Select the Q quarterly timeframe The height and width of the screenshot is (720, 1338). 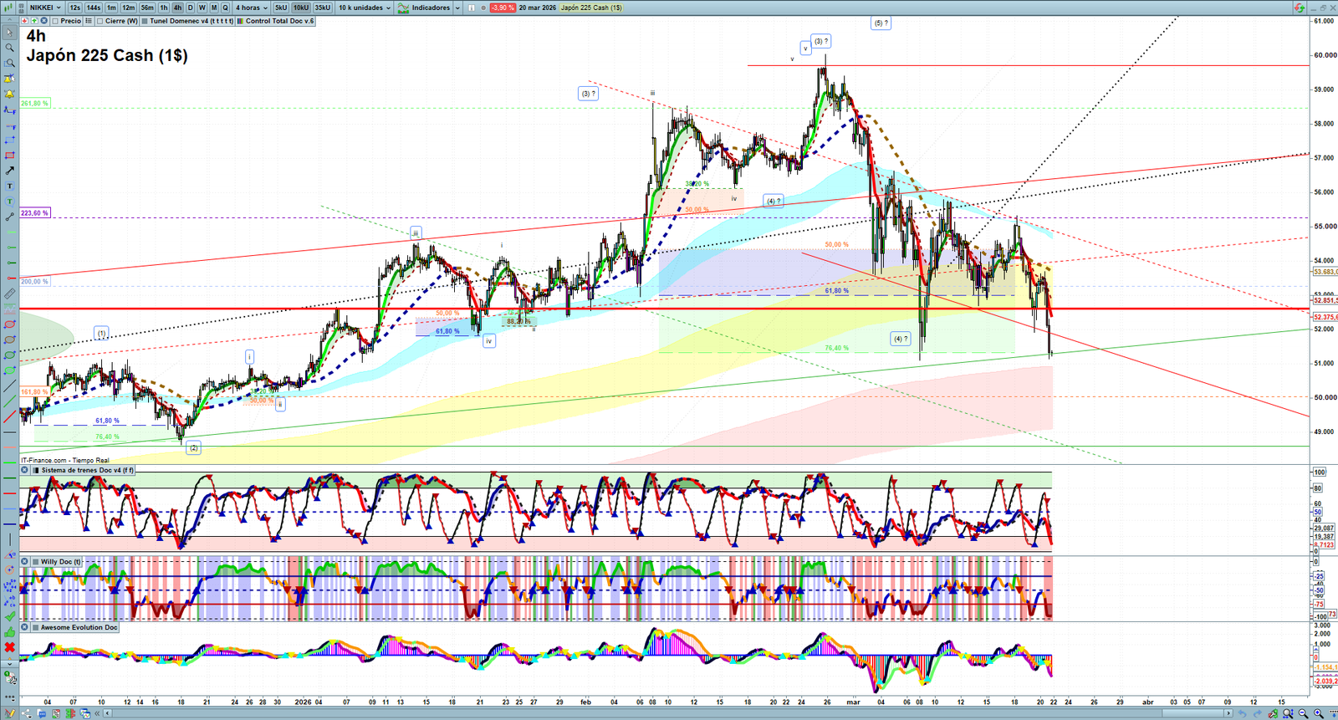click(225, 8)
